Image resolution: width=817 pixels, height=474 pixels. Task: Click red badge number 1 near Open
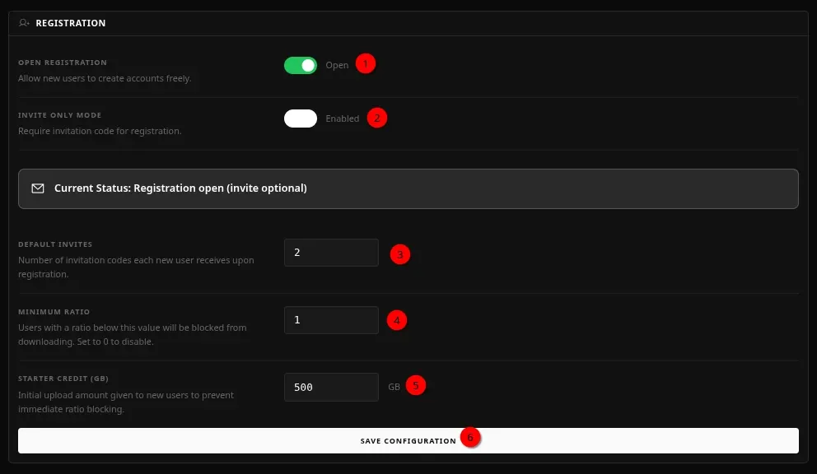coord(366,64)
